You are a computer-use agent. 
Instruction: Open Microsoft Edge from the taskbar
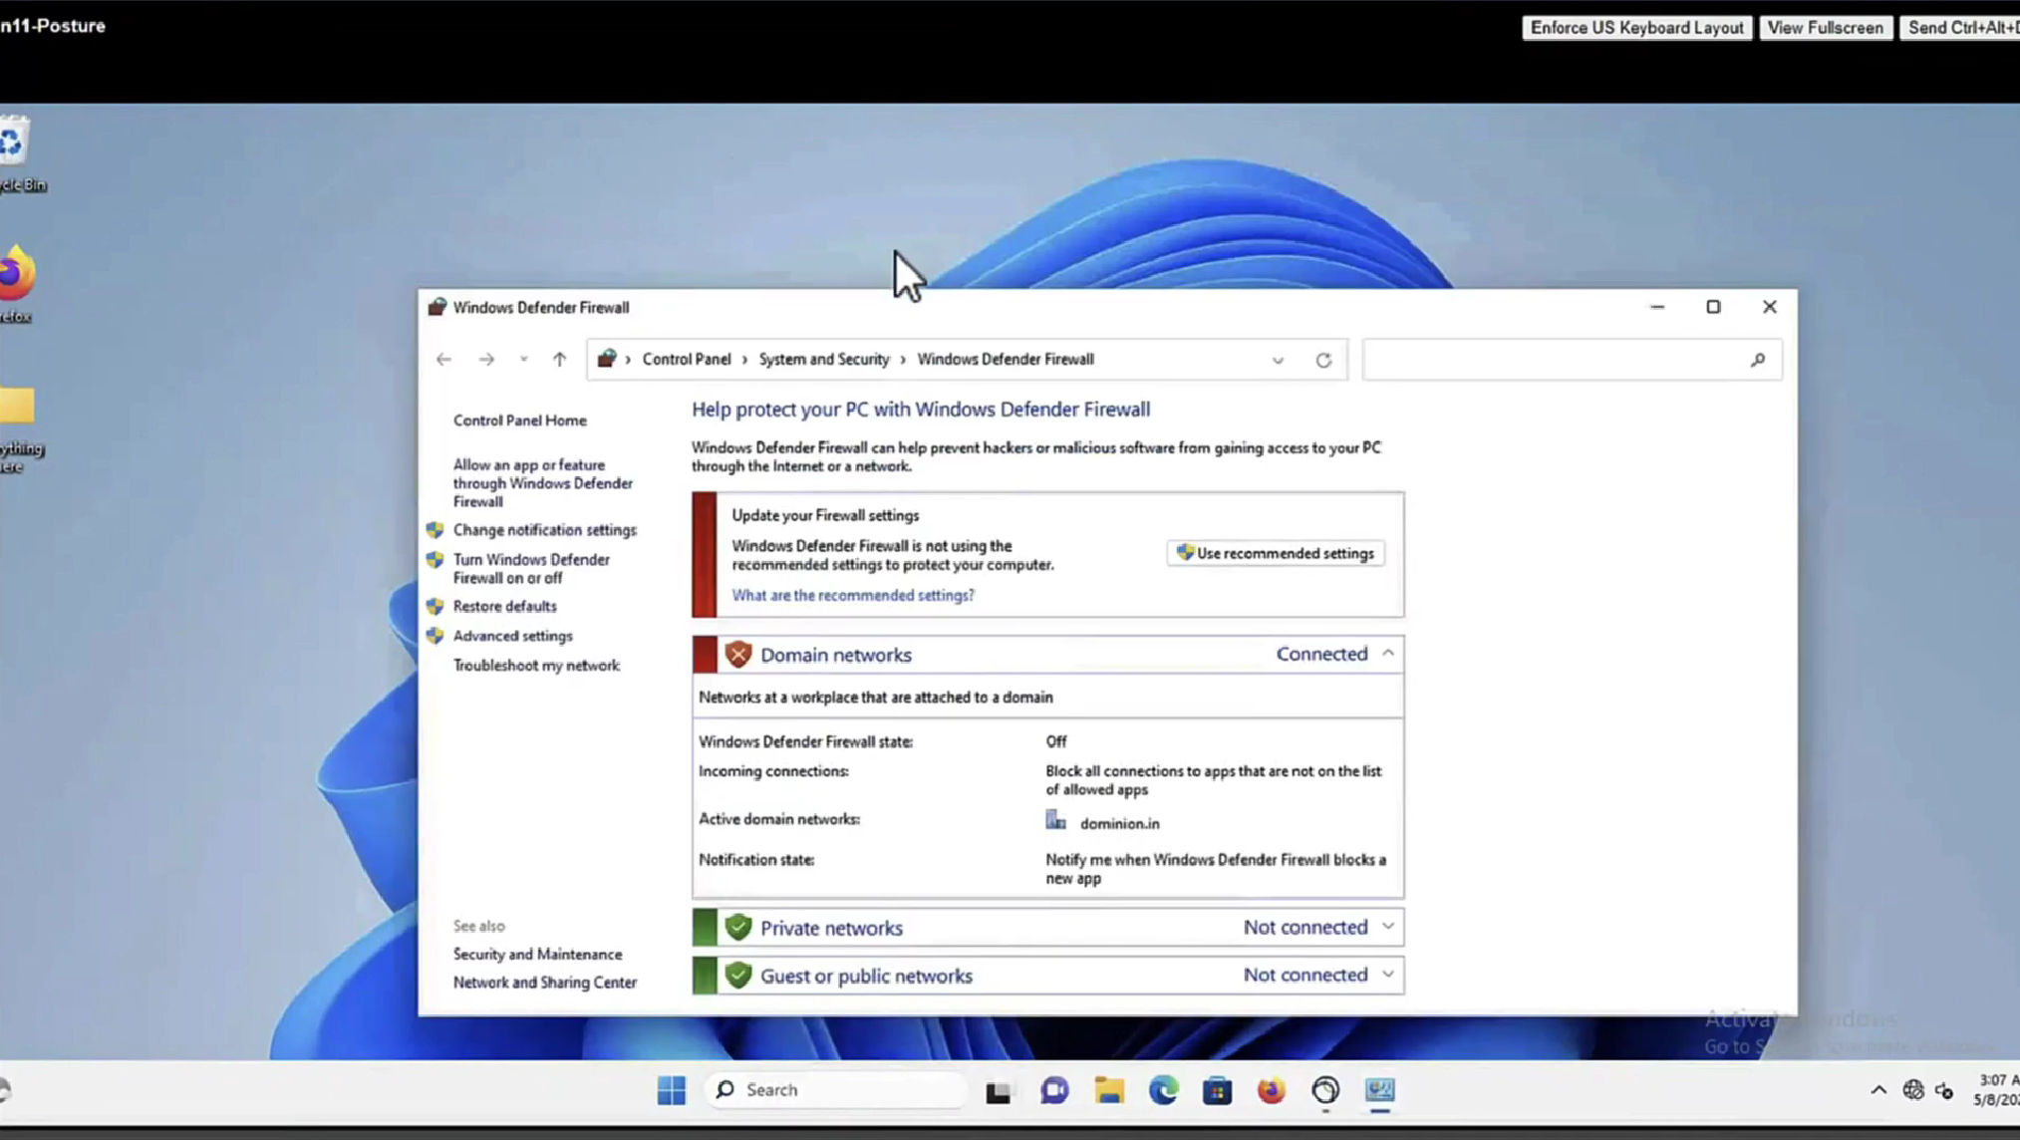point(1163,1090)
